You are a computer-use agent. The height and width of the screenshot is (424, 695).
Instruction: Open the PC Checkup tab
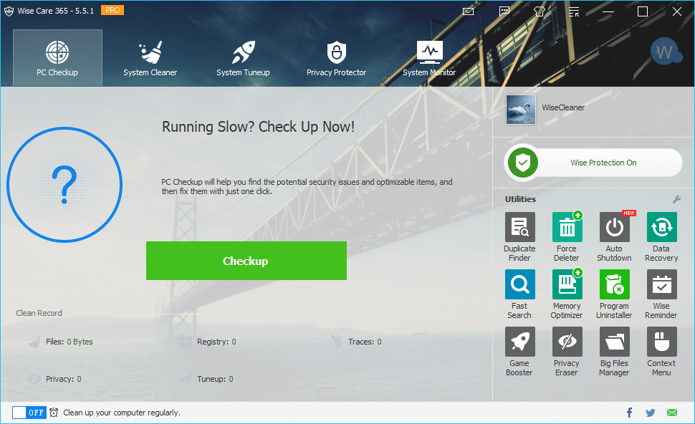57,57
